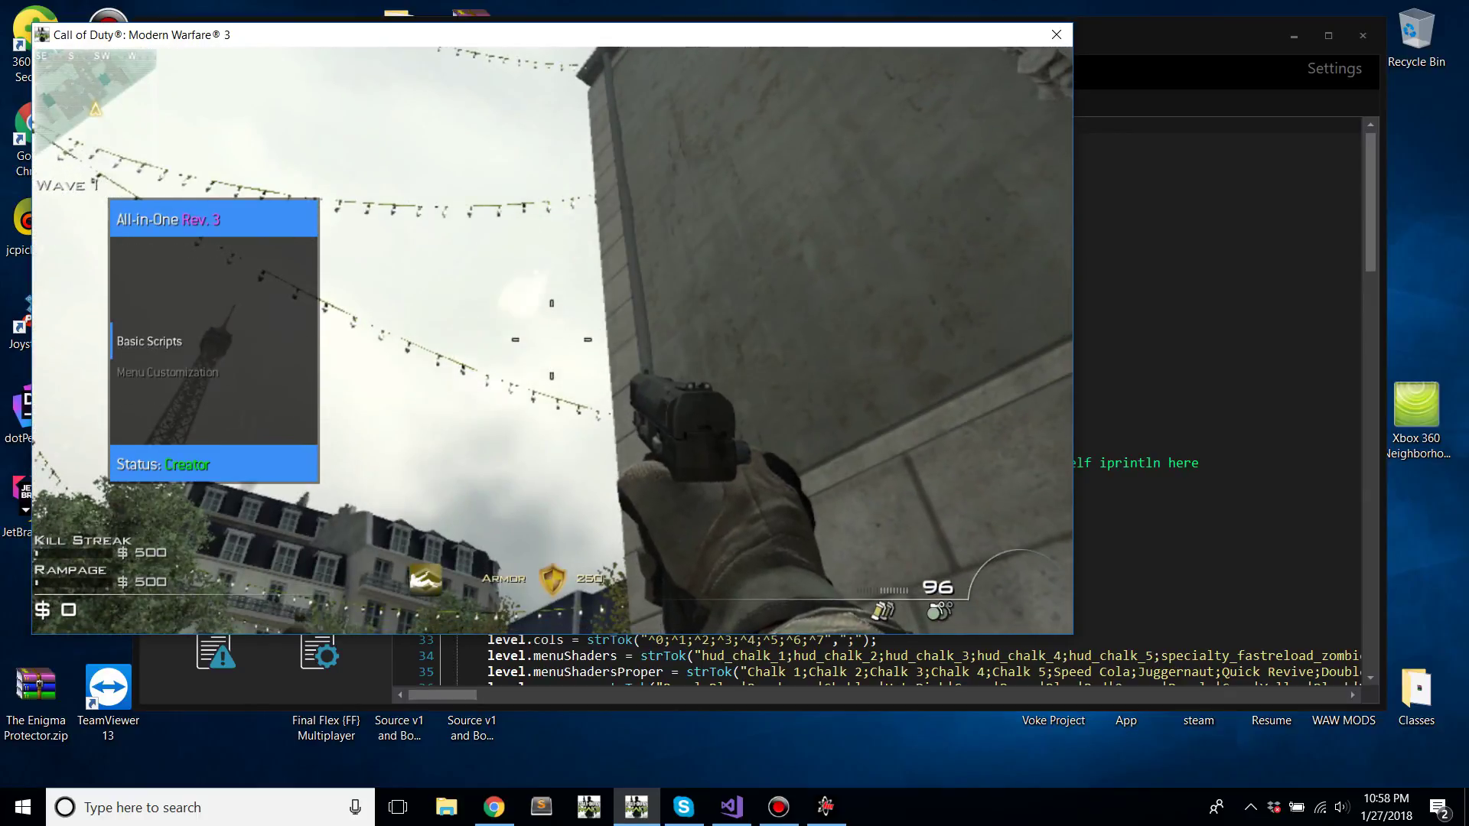Click Sublime Text taskbar icon

click(x=541, y=806)
